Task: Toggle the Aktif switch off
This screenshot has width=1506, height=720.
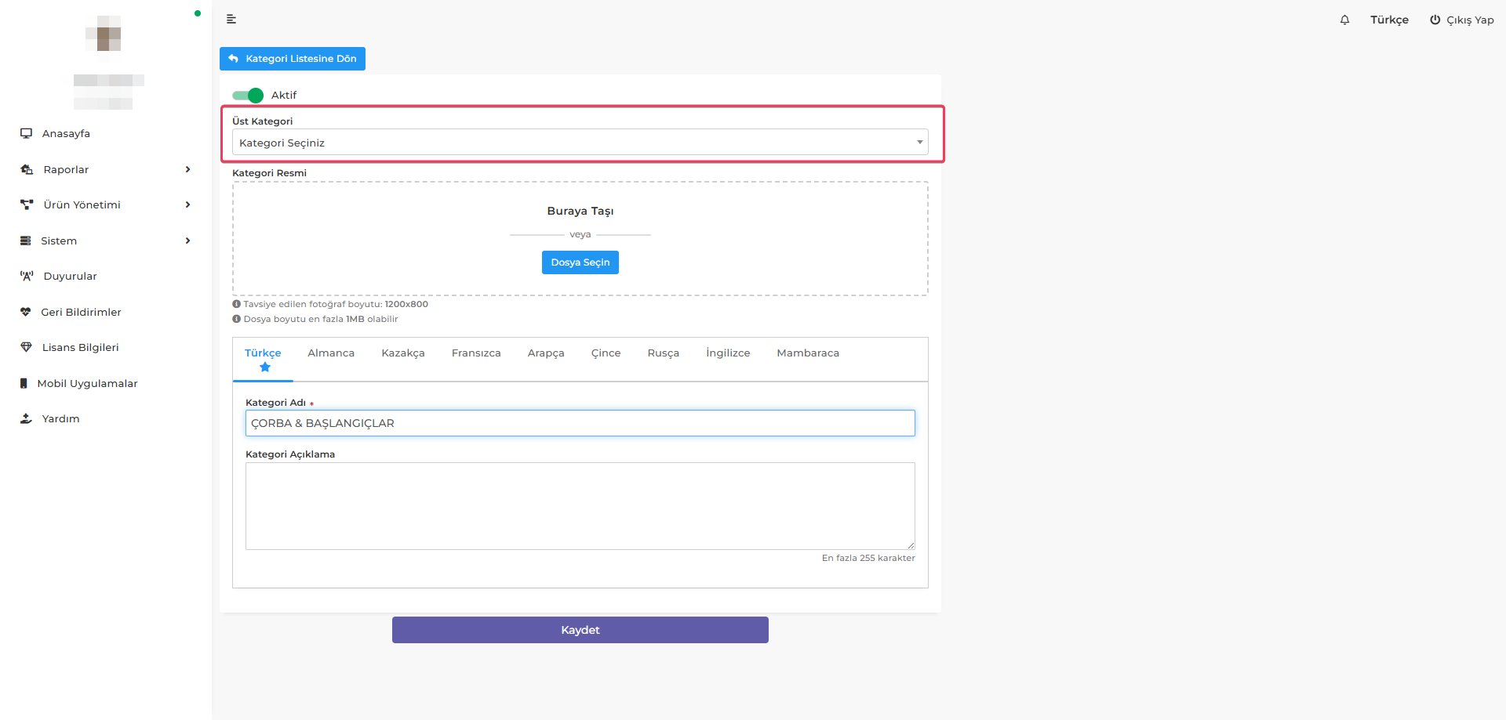Action: (x=248, y=96)
